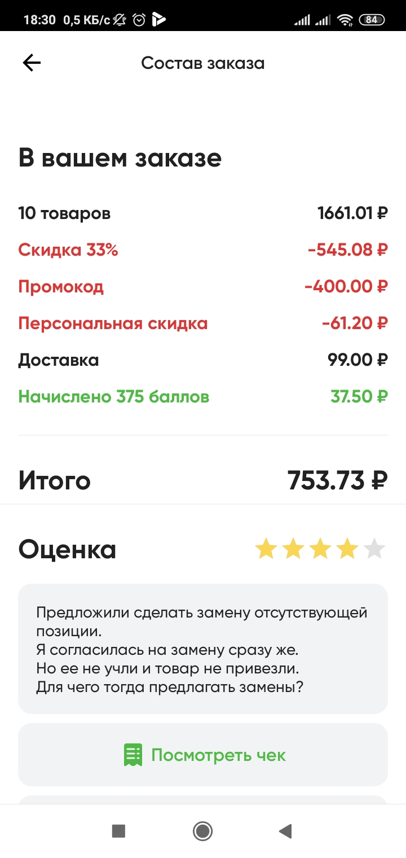
Task: Tap the Промокод discount row
Action: 203,287
